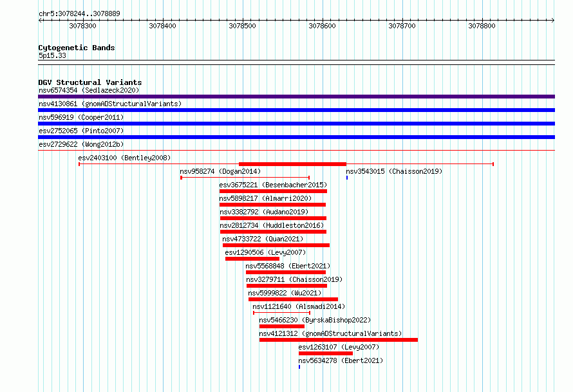Click the thin red line under nsv1121640 (Alsmadi2014)
The width and height of the screenshot is (573, 392).
click(x=282, y=313)
